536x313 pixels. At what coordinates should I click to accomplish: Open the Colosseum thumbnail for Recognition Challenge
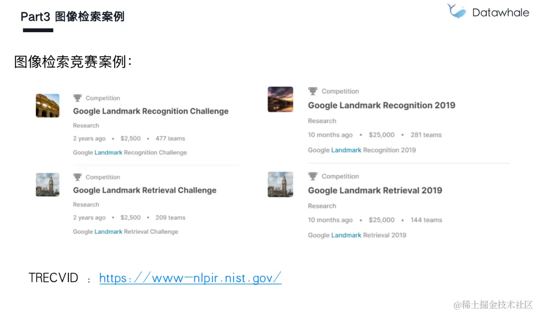point(48,106)
